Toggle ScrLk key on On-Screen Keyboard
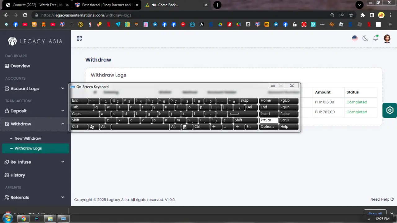This screenshot has height=223, width=397. [289, 120]
